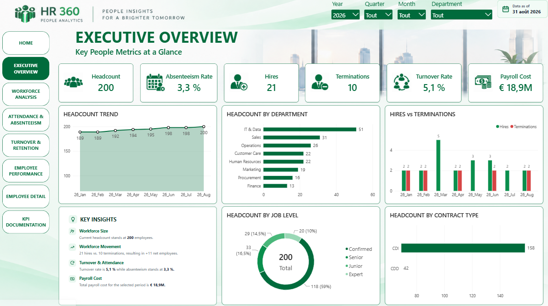
Task: Select the Operations department bar
Action: pos(287,145)
